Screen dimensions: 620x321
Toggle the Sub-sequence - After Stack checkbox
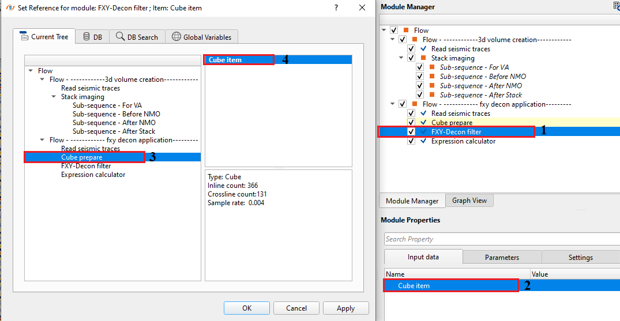420,95
